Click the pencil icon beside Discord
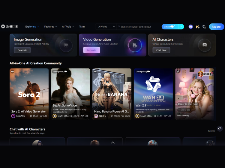The image size is (225, 168). pos(197,27)
